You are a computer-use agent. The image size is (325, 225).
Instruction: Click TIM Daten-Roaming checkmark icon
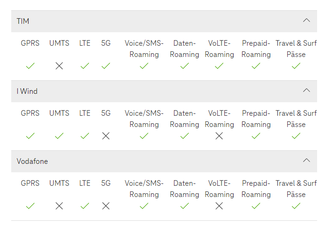185,66
